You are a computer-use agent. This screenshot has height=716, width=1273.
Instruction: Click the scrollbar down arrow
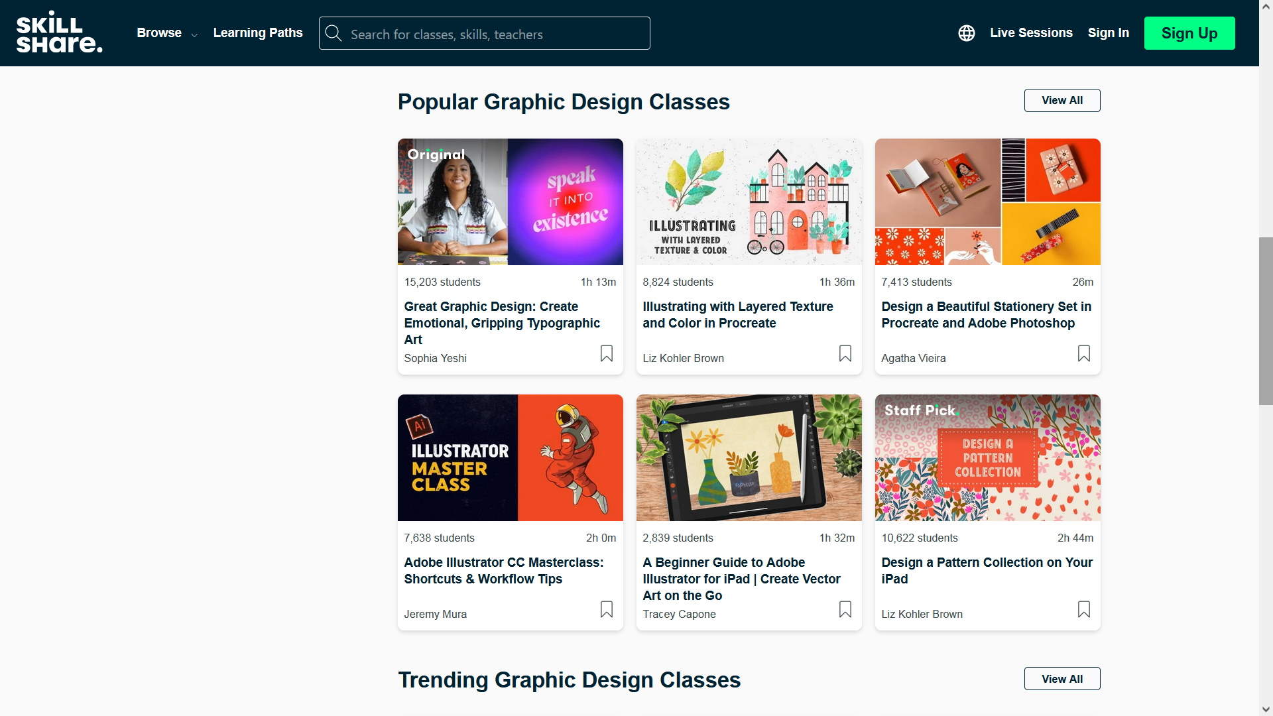(x=1266, y=709)
